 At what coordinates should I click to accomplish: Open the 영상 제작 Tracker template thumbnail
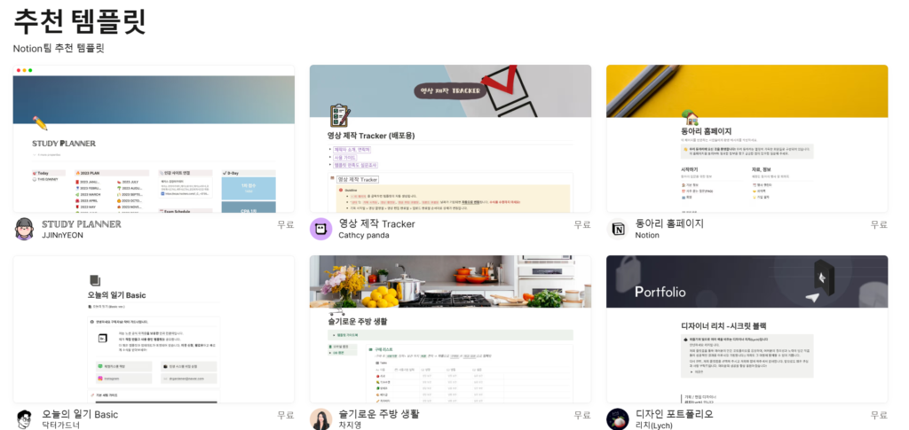pyautogui.click(x=450, y=139)
